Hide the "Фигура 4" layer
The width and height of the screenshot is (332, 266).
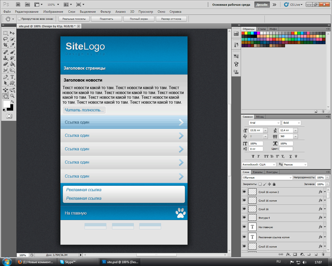click(244, 217)
